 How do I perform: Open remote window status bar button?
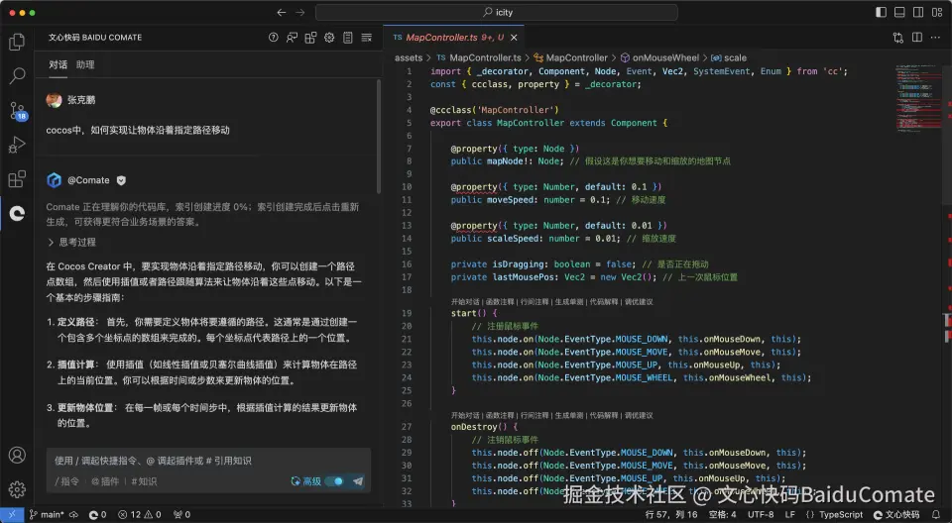(x=12, y=514)
